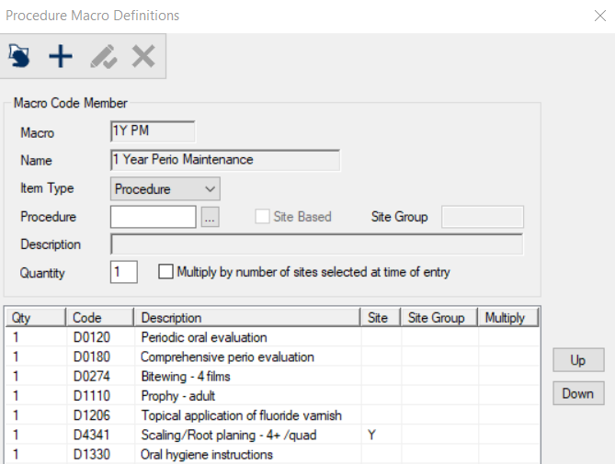Sort list by Code column header
615x464 pixels.
coord(99,317)
